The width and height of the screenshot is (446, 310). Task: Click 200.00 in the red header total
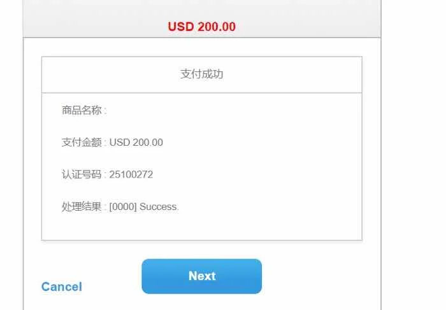217,27
